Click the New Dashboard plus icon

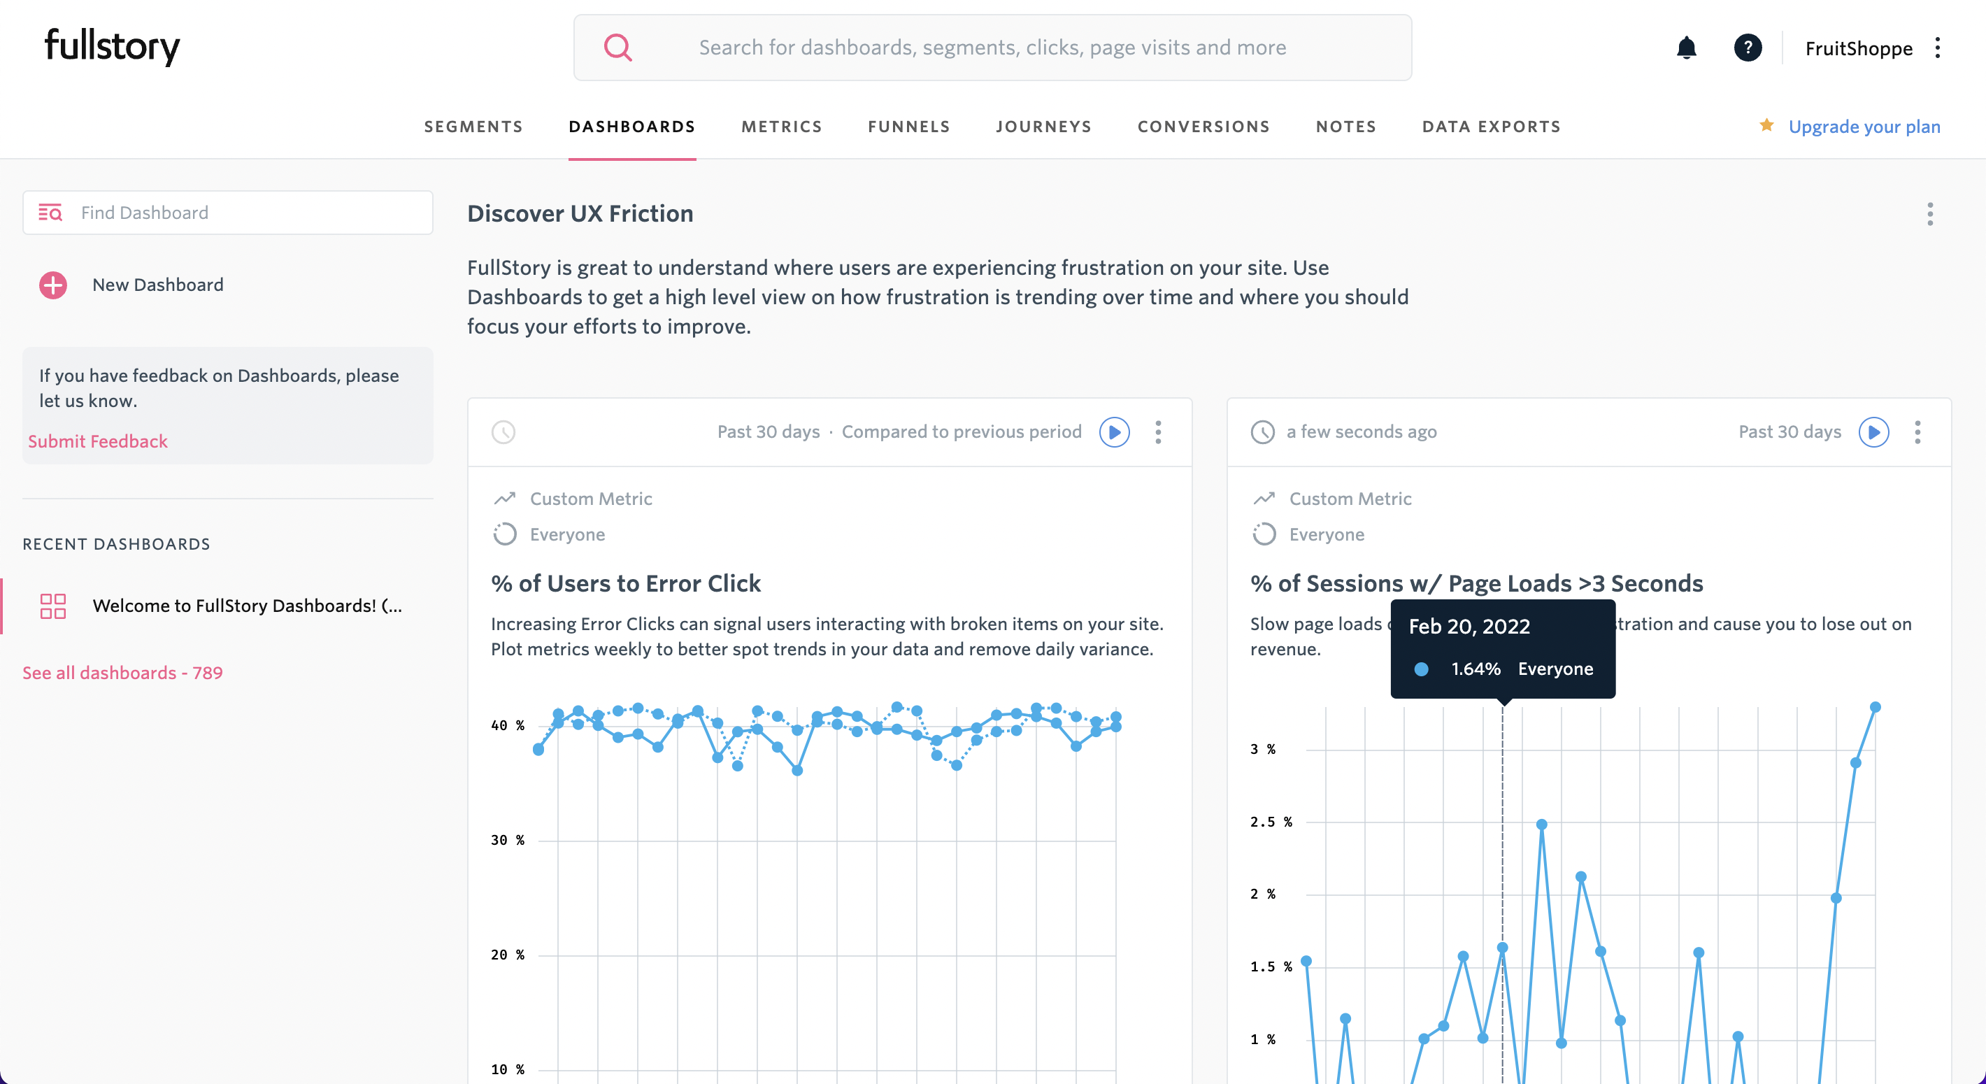pyautogui.click(x=52, y=285)
